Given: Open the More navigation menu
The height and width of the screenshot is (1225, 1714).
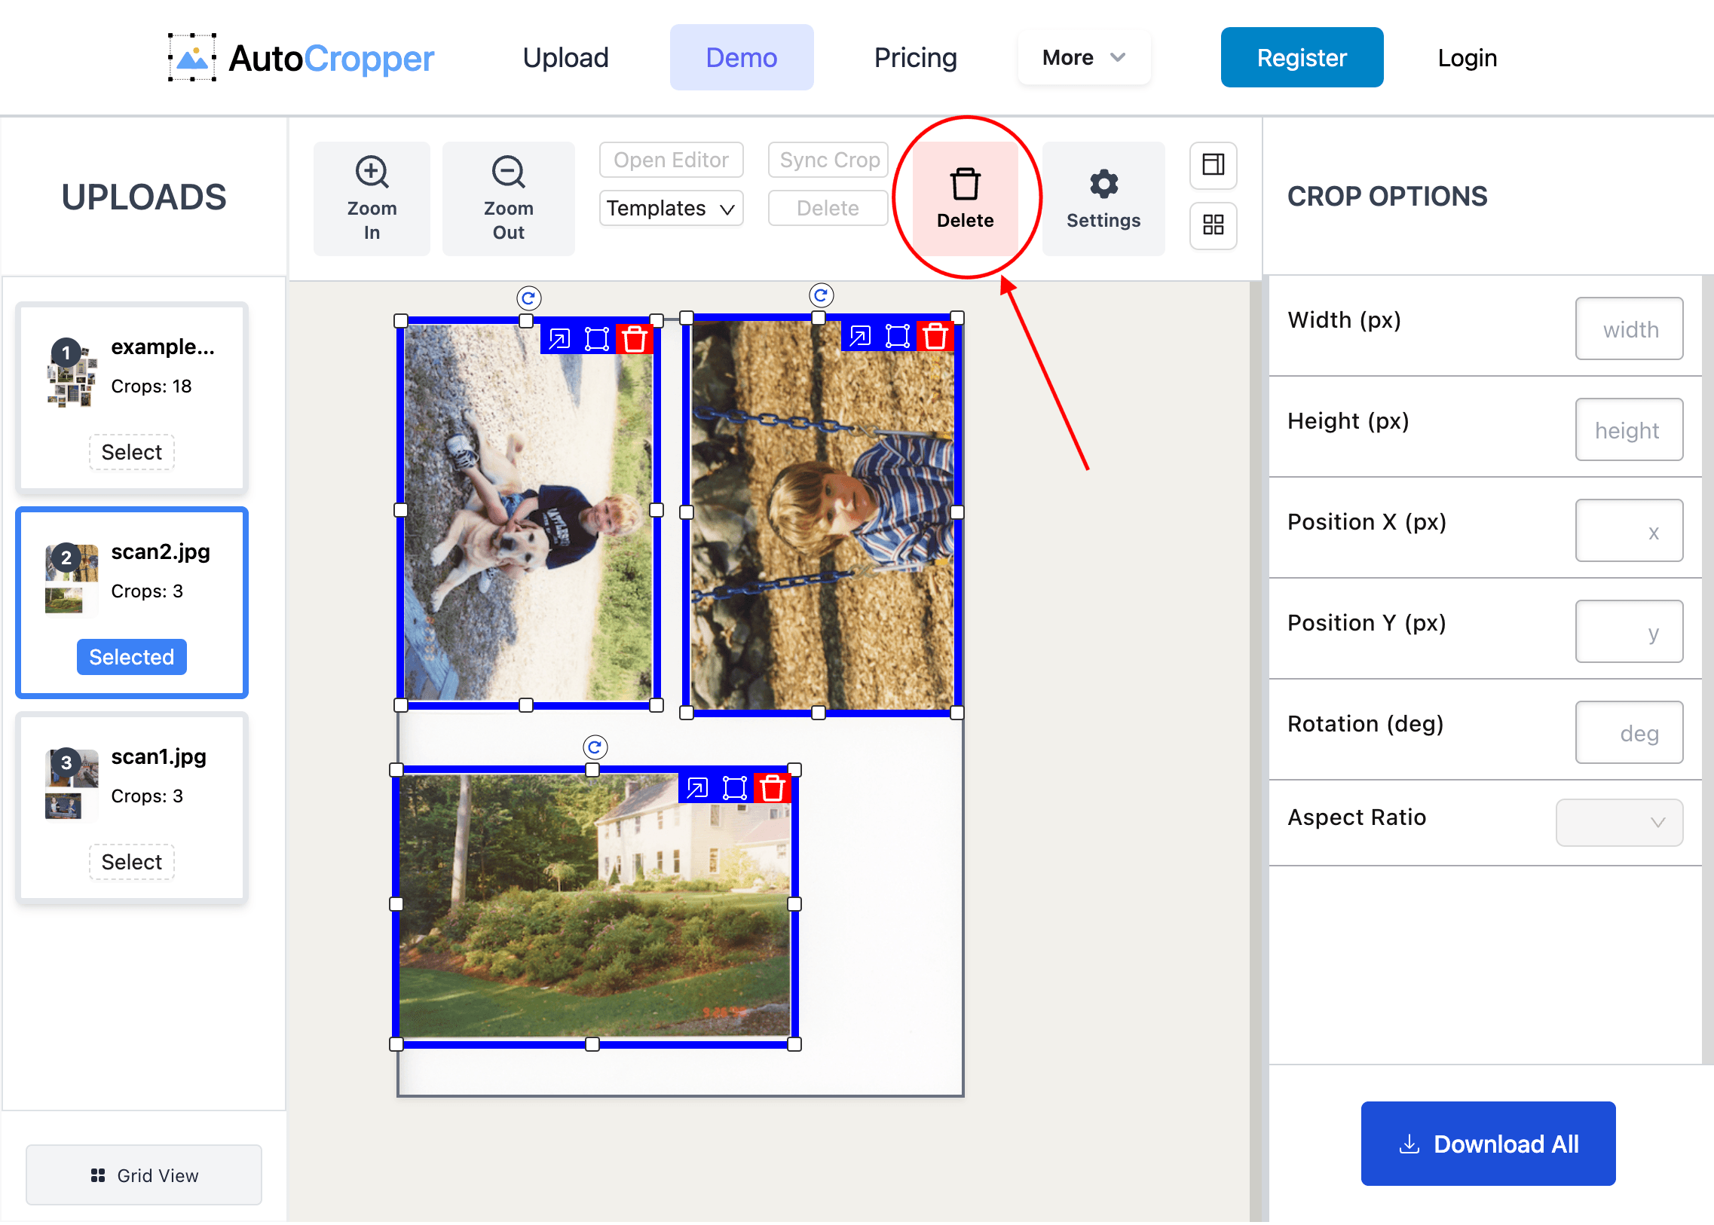Looking at the screenshot, I should tap(1083, 57).
